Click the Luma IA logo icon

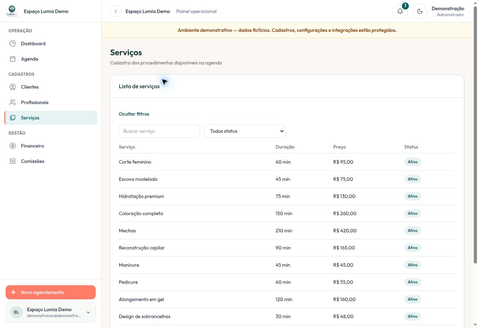click(x=12, y=11)
